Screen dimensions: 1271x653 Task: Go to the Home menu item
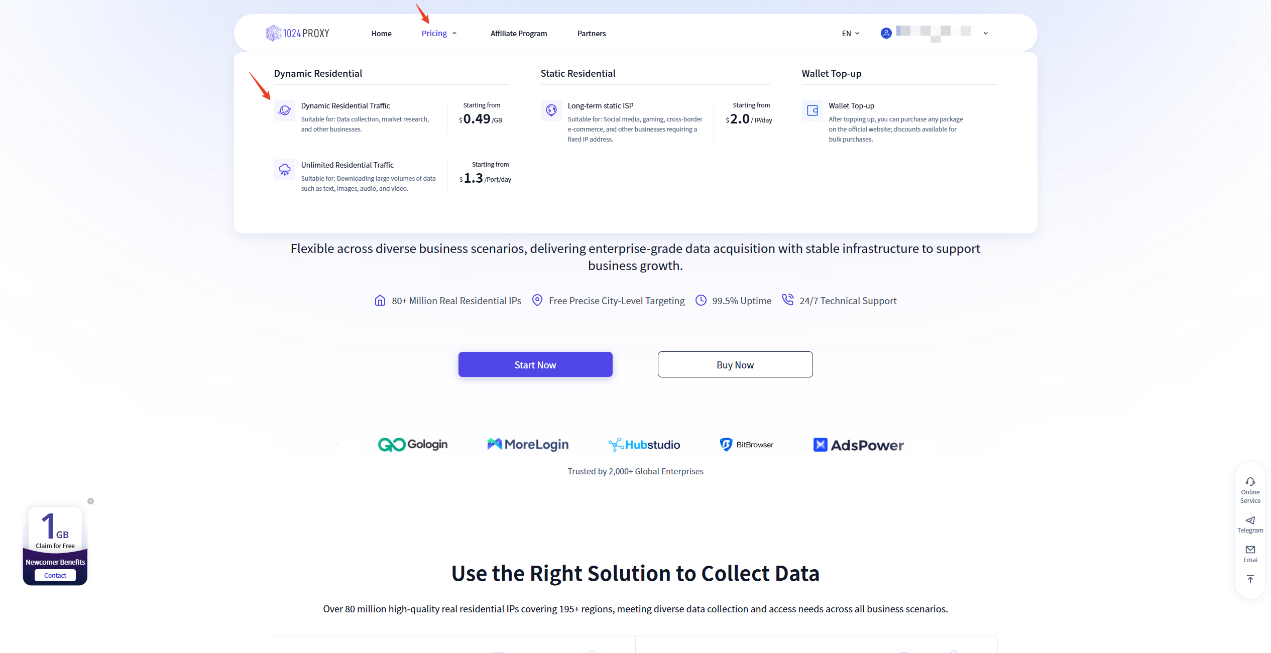coord(381,33)
